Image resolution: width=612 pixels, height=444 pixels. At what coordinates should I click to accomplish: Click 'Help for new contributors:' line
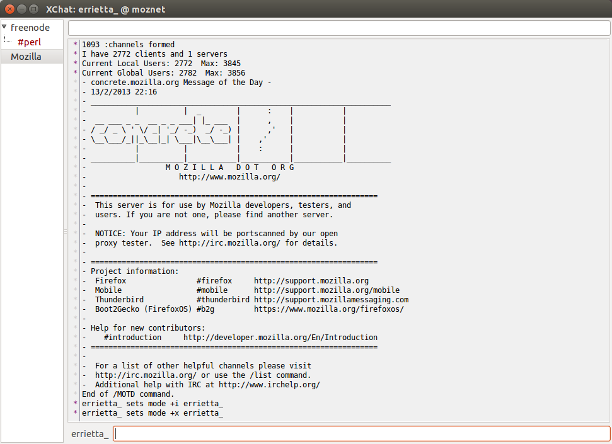[148, 328]
